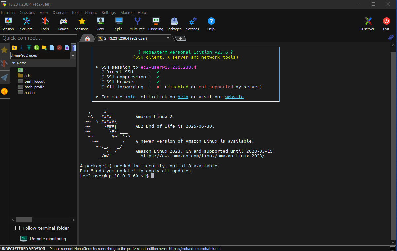Open the amazon-linux-2023 URL link
The height and width of the screenshot is (251, 397).
click(x=203, y=156)
